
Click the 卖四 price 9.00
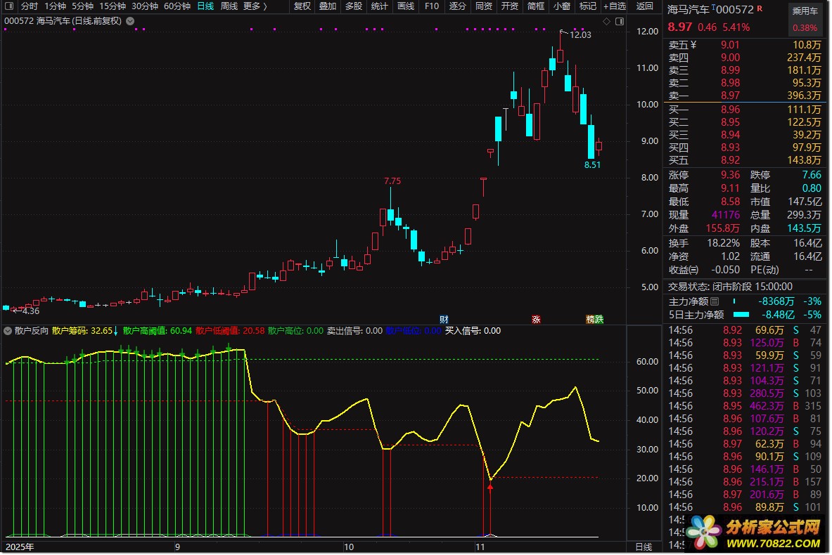click(x=730, y=58)
